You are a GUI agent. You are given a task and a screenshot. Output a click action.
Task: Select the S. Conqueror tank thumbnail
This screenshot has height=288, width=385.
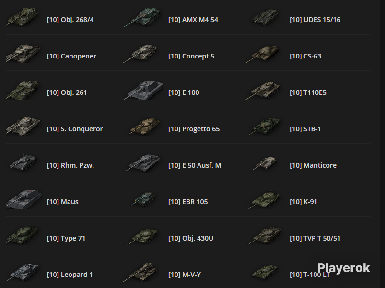23,127
